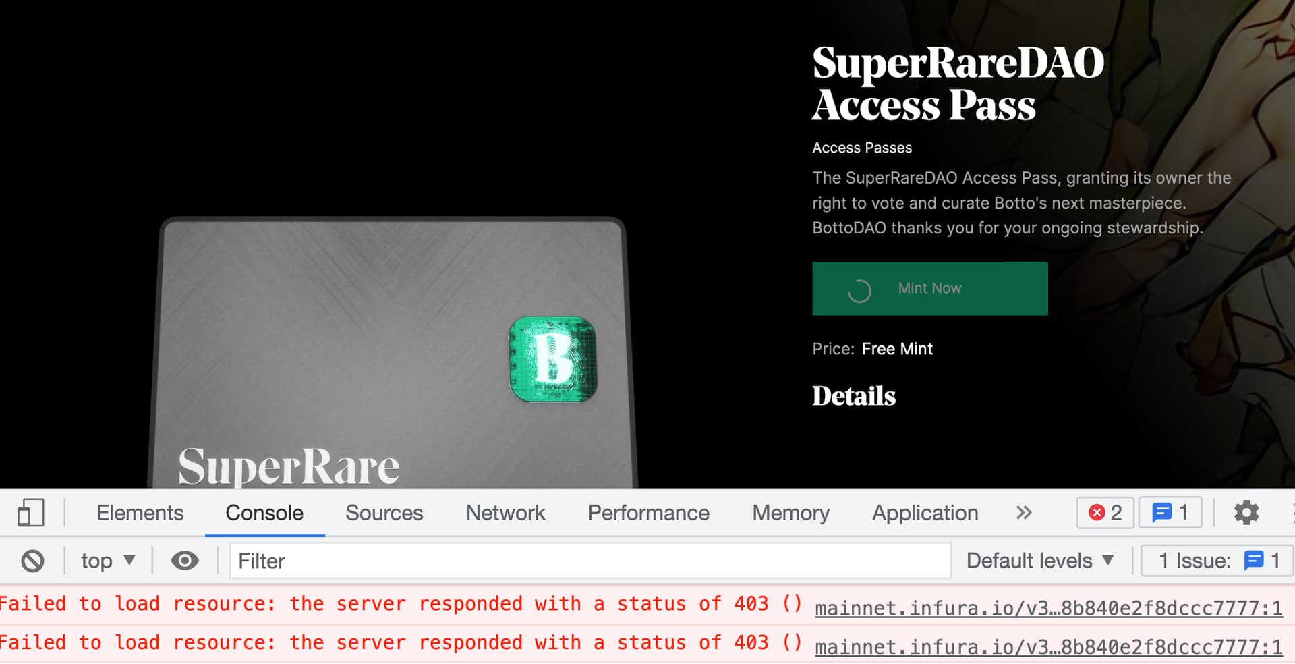Toggle the device toolbar icon in DevTools

30,513
